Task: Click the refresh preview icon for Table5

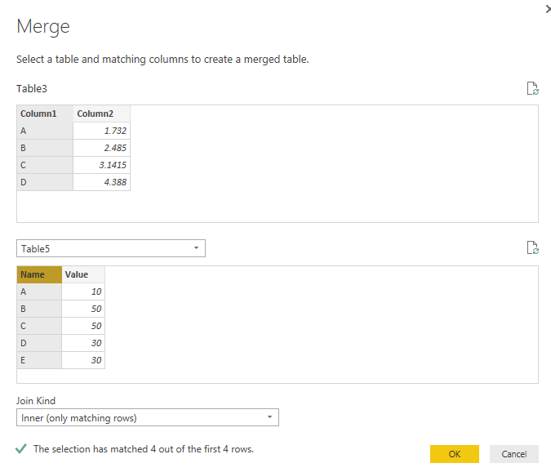Action: coord(532,248)
